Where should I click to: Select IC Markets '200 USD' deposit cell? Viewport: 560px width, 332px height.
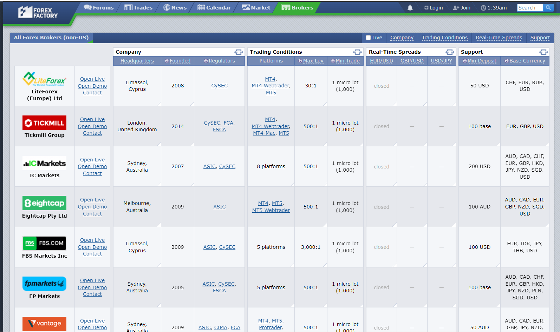coord(480,166)
